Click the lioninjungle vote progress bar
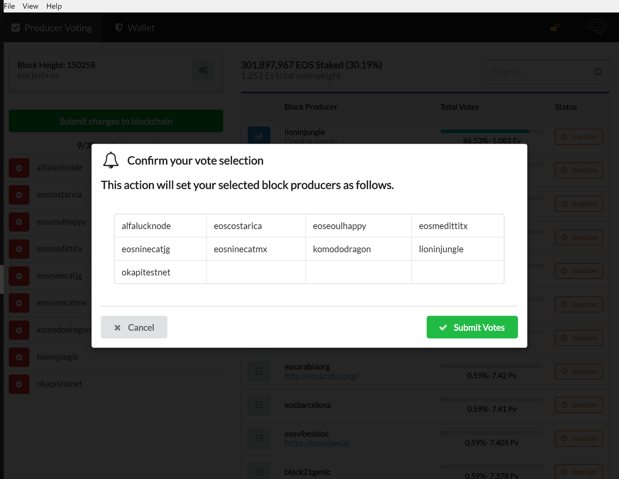619x479 pixels. coord(491,131)
